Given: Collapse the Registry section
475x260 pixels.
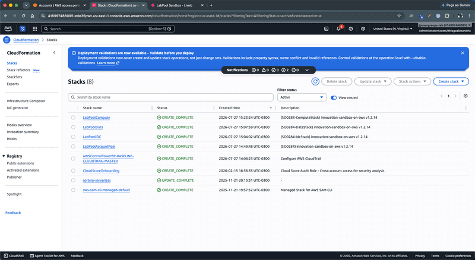Looking at the screenshot, I should (x=4, y=156).
